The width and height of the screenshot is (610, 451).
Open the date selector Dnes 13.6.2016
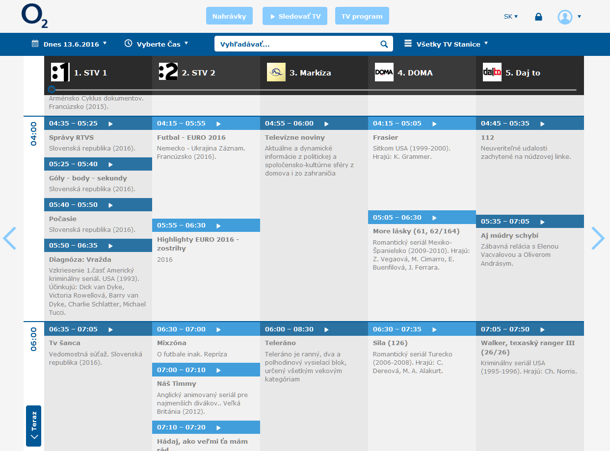coord(69,44)
